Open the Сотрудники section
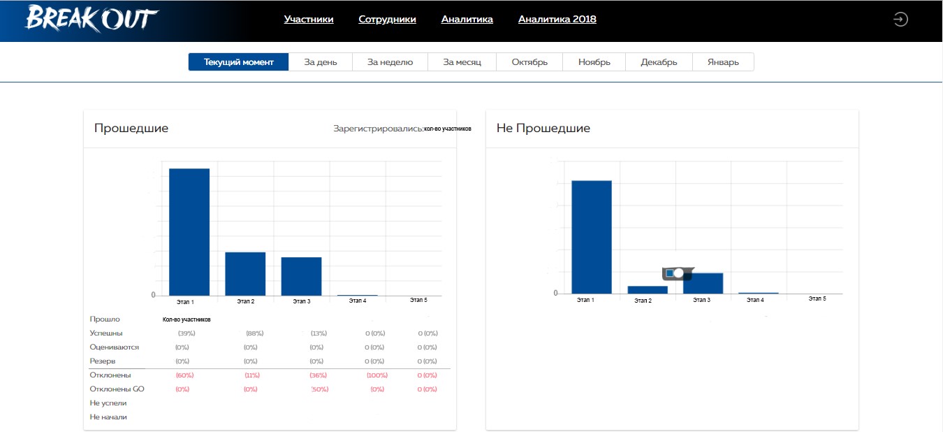This screenshot has width=943, height=432. [387, 19]
